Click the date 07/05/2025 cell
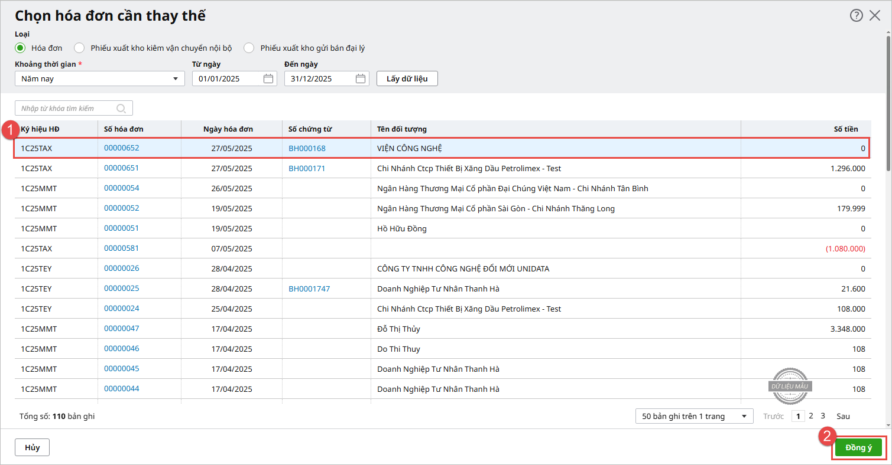This screenshot has height=465, width=892. 232,248
